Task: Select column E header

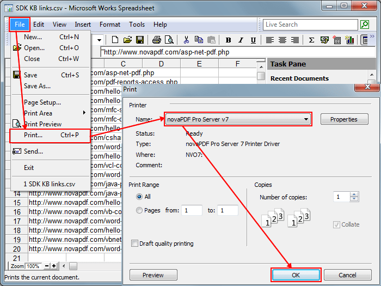Action: (x=199, y=64)
